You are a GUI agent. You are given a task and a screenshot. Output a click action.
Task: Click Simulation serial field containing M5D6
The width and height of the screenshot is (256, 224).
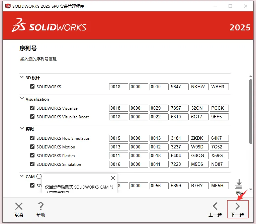pos(199,164)
